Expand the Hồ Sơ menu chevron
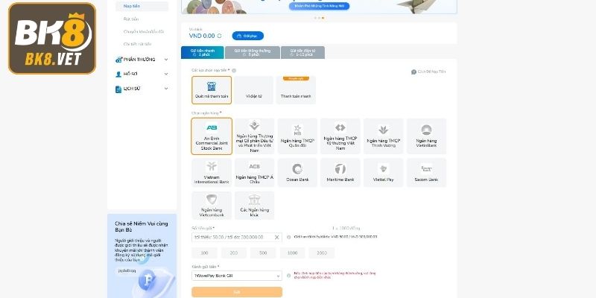The width and height of the screenshot is (596, 298). pos(166,74)
